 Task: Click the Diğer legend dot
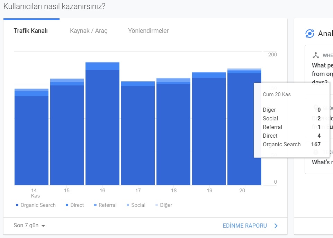pos(156,205)
